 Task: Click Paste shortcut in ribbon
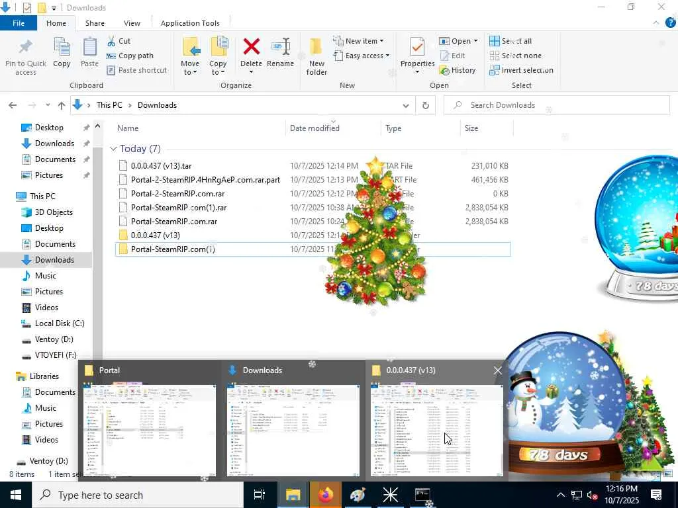[136, 70]
